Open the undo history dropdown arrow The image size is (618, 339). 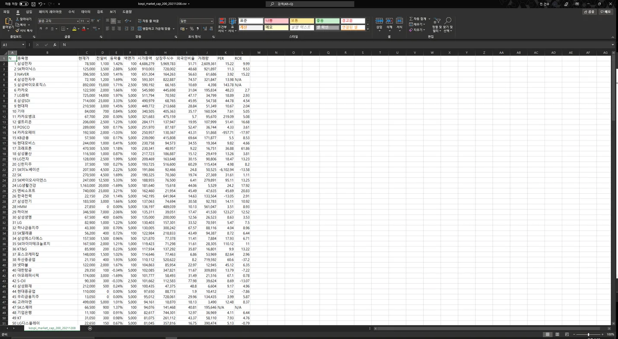pos(44,4)
